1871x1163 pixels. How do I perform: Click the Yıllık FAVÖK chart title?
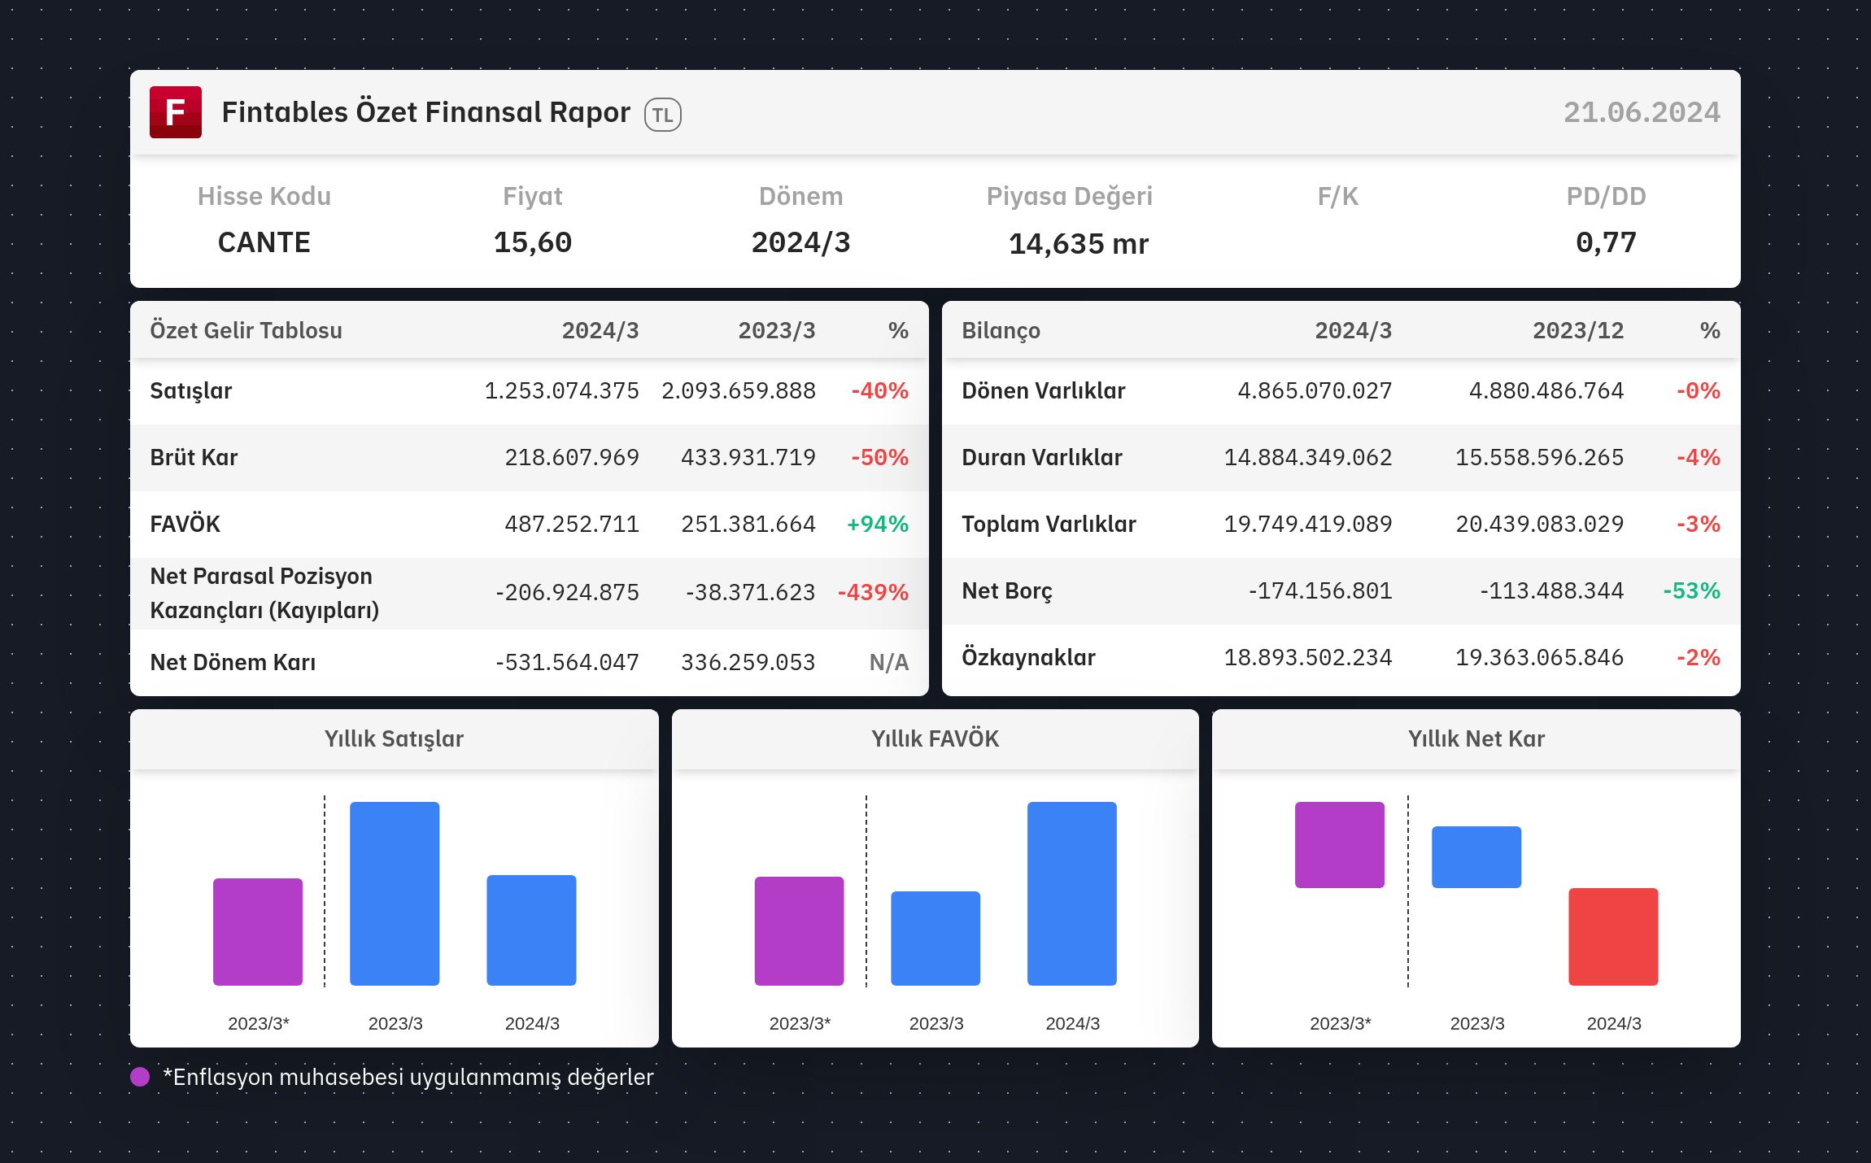(x=935, y=738)
